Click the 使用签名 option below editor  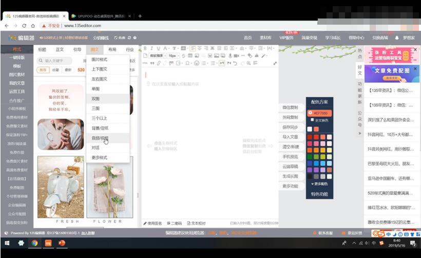pos(152,224)
